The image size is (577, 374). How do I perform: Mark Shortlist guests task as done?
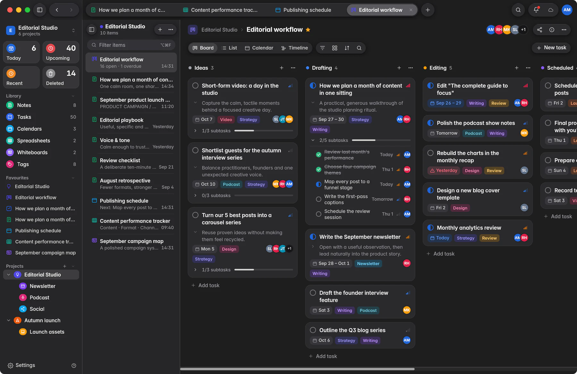pos(195,150)
